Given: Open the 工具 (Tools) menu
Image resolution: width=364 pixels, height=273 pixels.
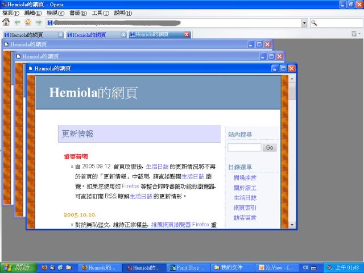Looking at the screenshot, I should tap(100, 13).
